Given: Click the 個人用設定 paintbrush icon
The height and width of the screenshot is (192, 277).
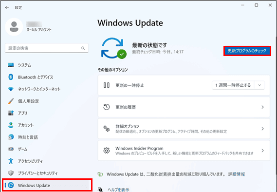Looking at the screenshot, I should coord(11,101).
